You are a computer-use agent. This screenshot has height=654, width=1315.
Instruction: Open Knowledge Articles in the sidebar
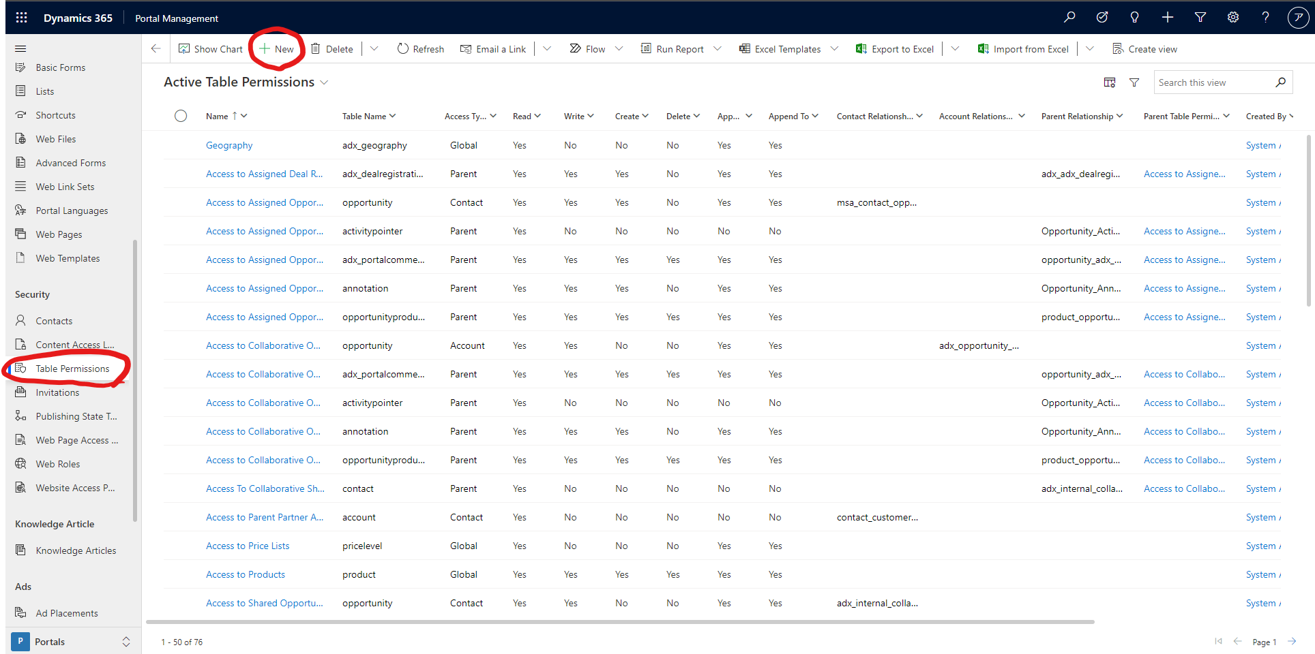pyautogui.click(x=76, y=550)
